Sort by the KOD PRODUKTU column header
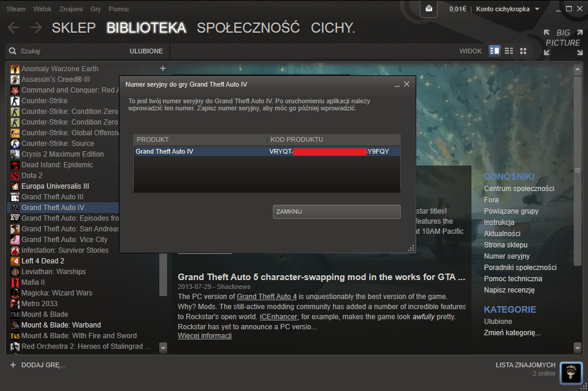 click(x=334, y=139)
